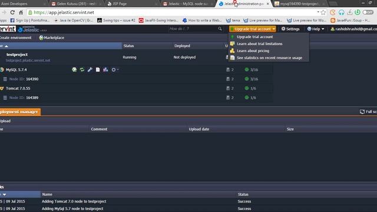
Task: Switch to Gelen Kutusu Gmail tab
Action: pos(76,4)
